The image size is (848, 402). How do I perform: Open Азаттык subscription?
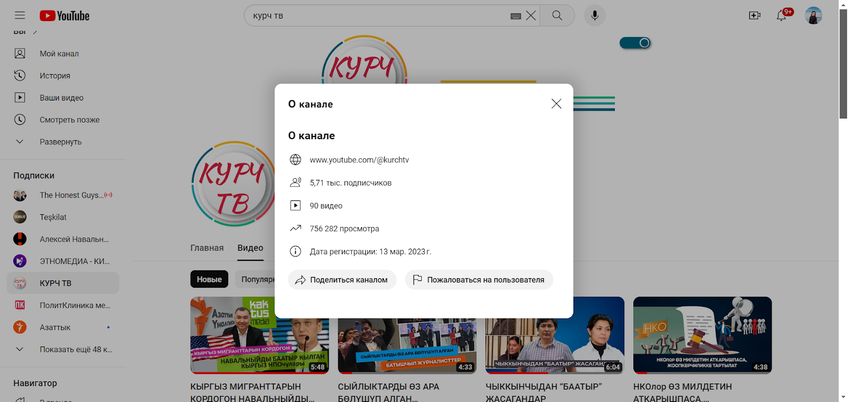[x=63, y=327]
